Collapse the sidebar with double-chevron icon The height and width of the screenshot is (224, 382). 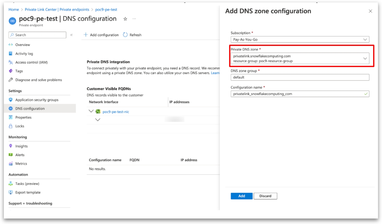pyautogui.click(x=71, y=35)
